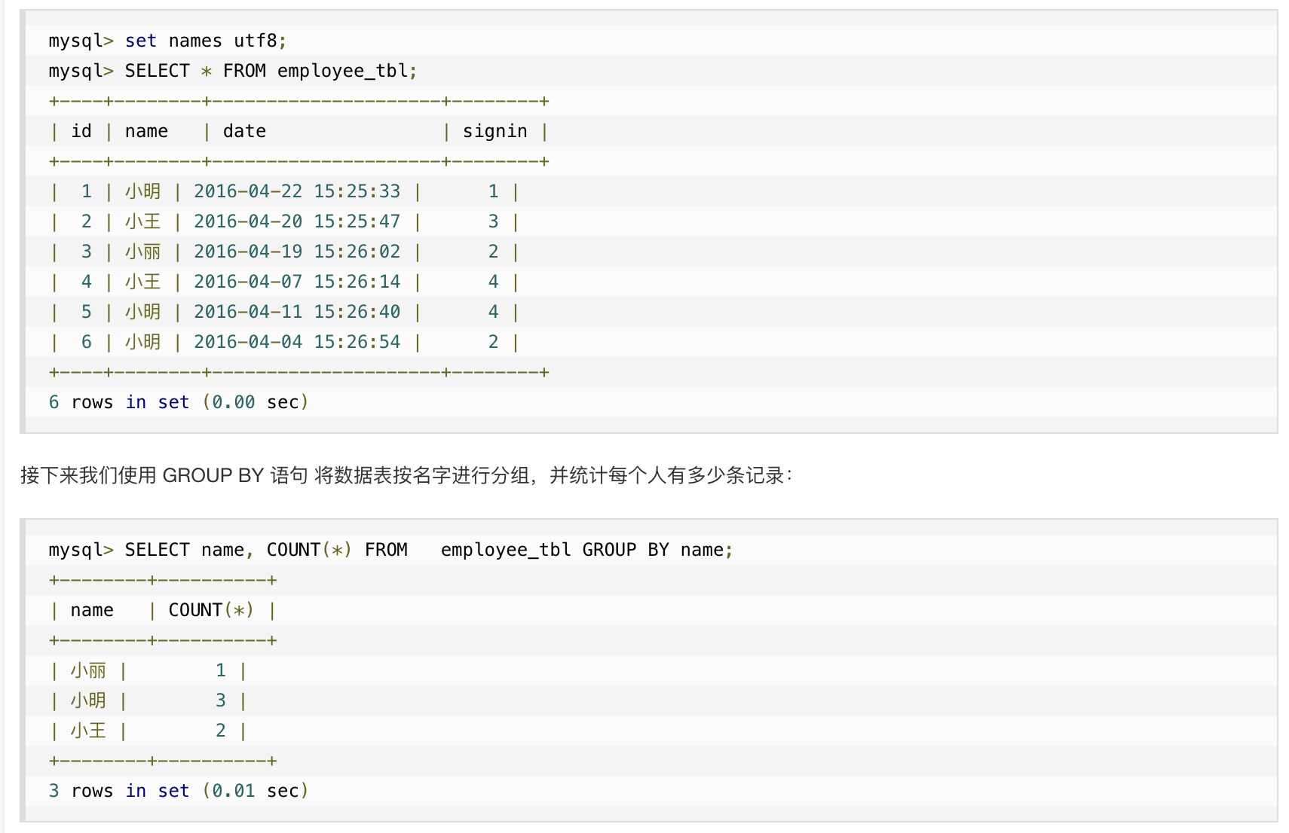Click the 'signin' column header

point(494,131)
